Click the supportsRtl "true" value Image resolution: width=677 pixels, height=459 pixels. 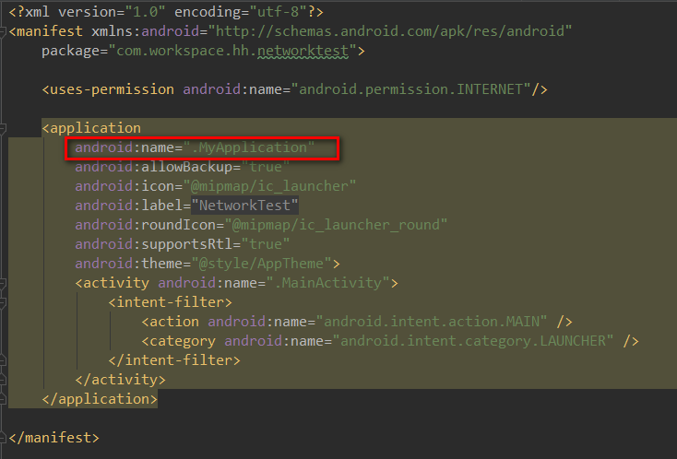click(x=266, y=244)
